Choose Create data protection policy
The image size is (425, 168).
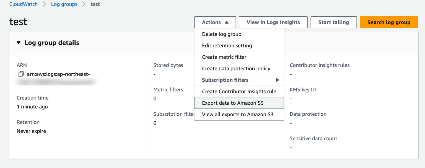(236, 69)
